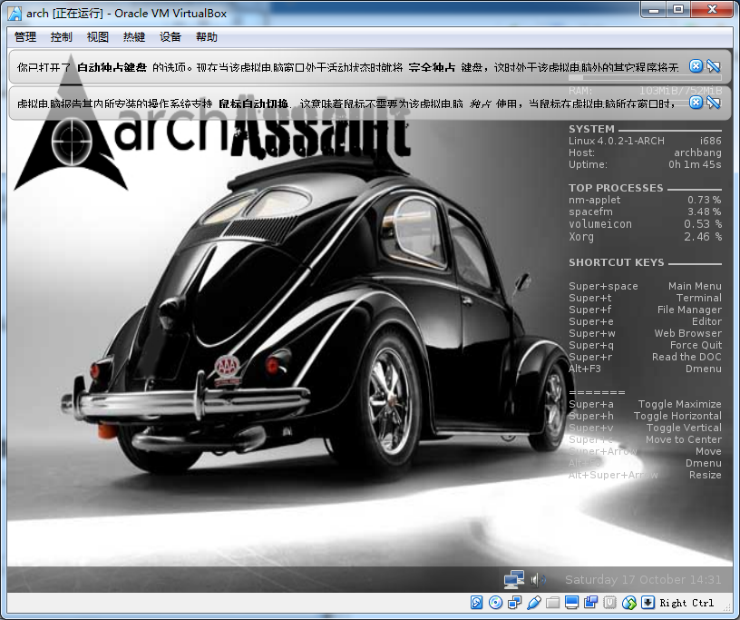740x620 pixels.
Task: Minimize the VirtualBox window
Action: pos(654,9)
